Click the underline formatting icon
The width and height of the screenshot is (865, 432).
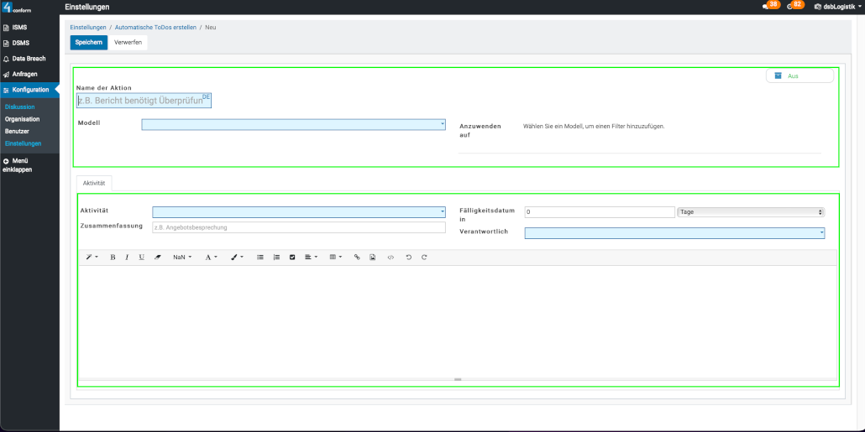[141, 257]
